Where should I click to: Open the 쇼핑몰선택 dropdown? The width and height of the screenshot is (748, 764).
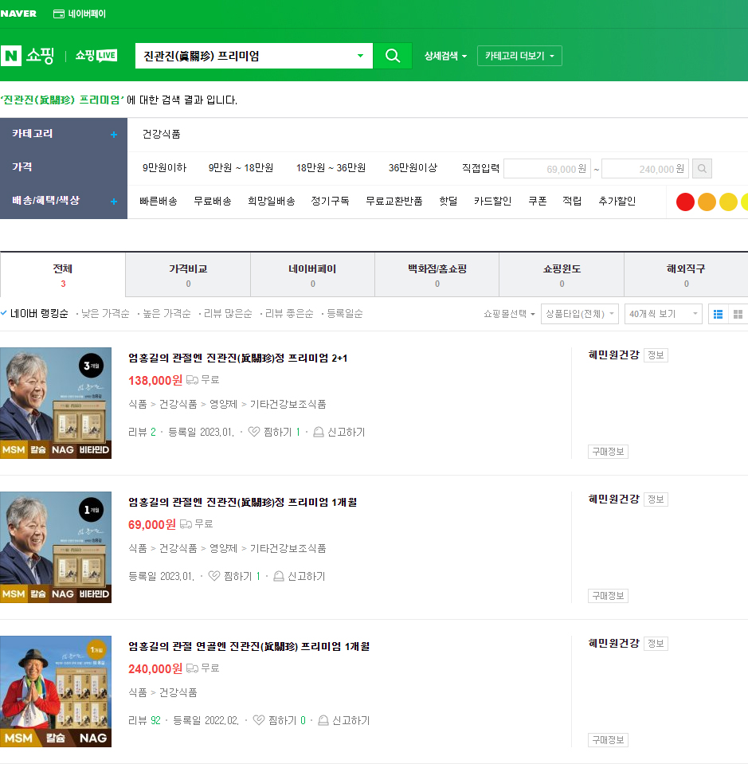click(x=509, y=314)
